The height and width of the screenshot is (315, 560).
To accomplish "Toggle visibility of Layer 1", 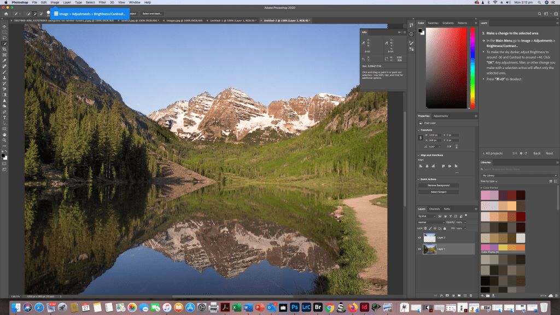I will pyautogui.click(x=419, y=249).
